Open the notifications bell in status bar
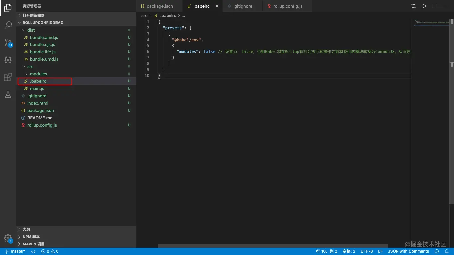The image size is (454, 255). (x=447, y=251)
